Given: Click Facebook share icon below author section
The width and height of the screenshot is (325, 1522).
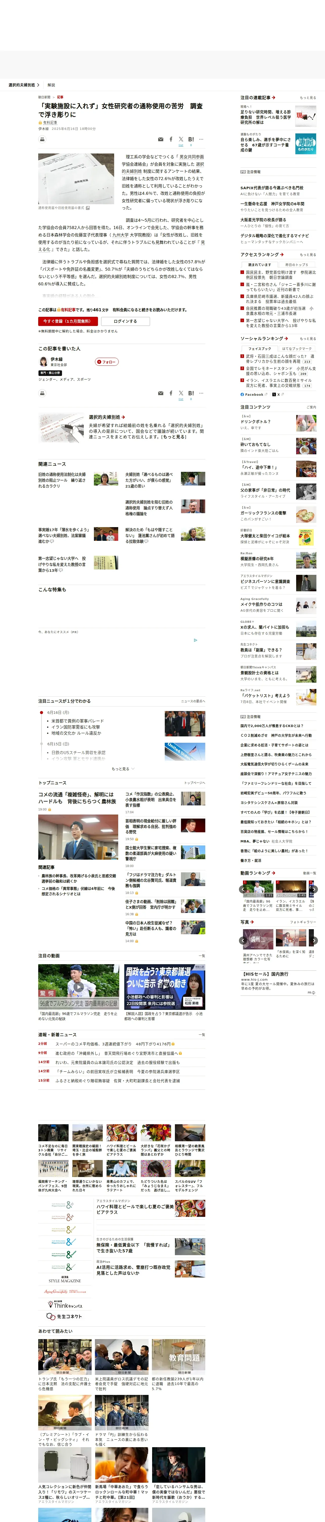Looking at the screenshot, I should [171, 393].
